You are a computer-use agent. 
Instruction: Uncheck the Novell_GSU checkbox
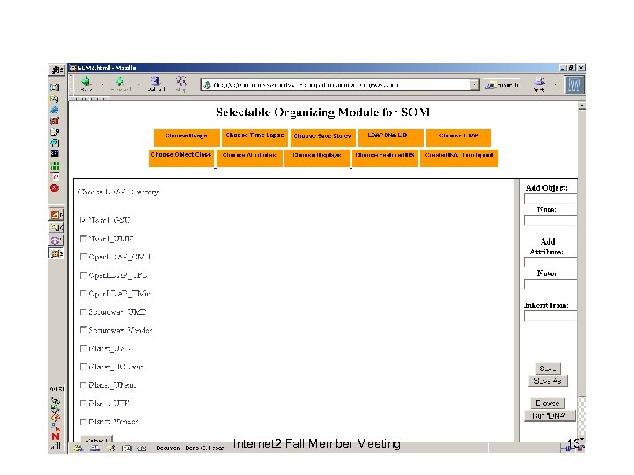click(83, 220)
